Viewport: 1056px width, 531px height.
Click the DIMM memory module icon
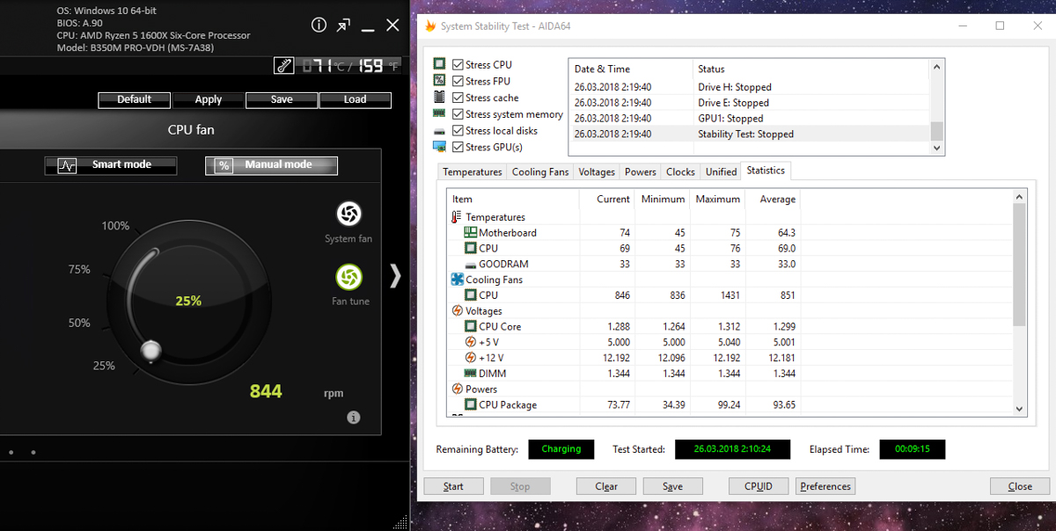coord(471,374)
